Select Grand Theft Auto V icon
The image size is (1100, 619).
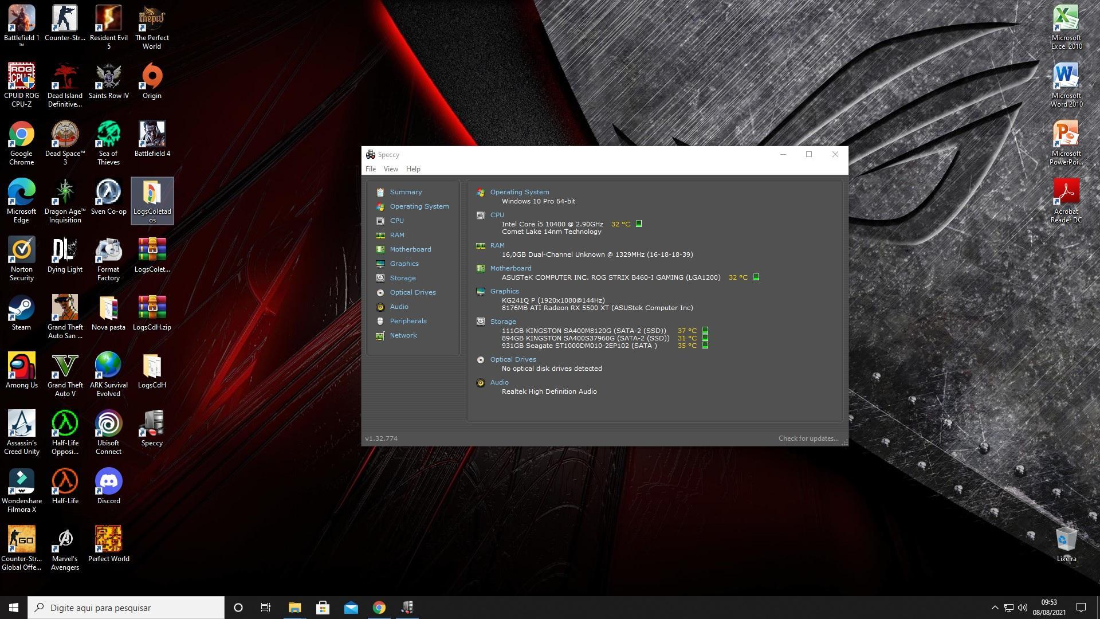(65, 374)
